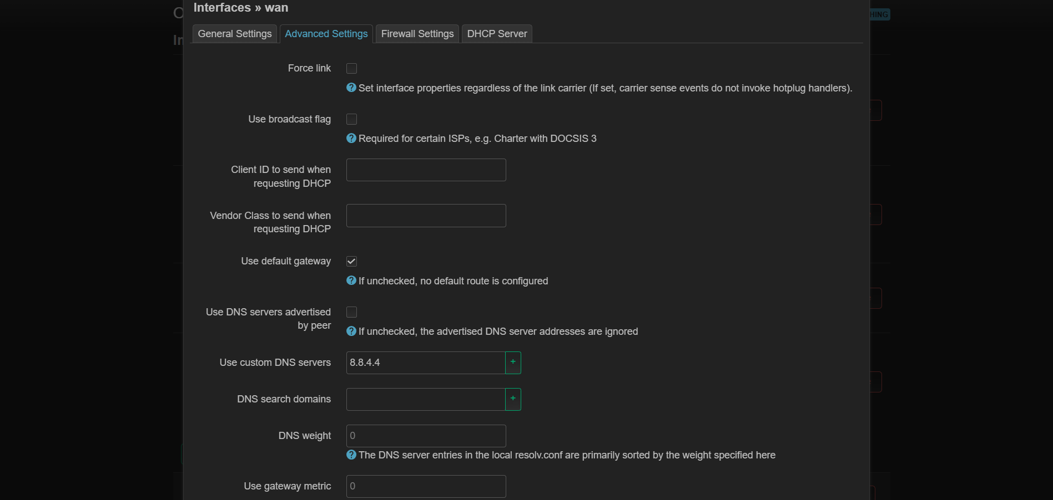The image size is (1053, 500).
Task: Click the Use gateway metric field
Action: tap(426, 486)
